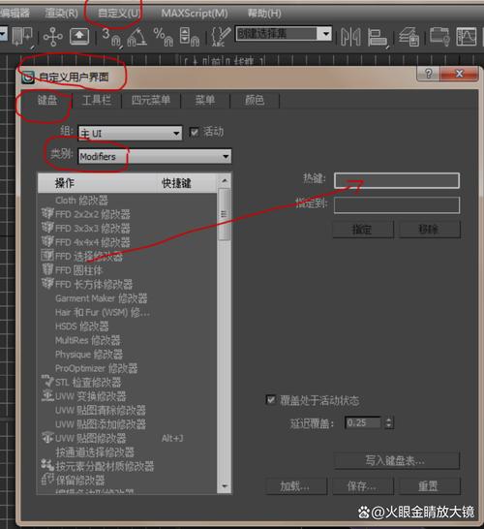This screenshot has height=529, width=484.
Task: Switch to the 颜色 tab
Action: click(255, 100)
